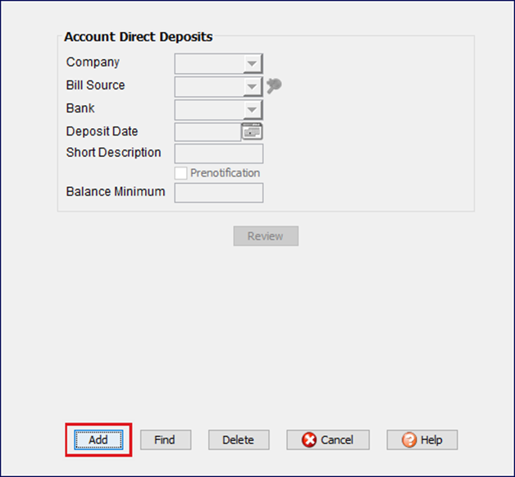Image resolution: width=515 pixels, height=477 pixels.
Task: Click the Account Direct Deposits group title
Action: pyautogui.click(x=138, y=37)
